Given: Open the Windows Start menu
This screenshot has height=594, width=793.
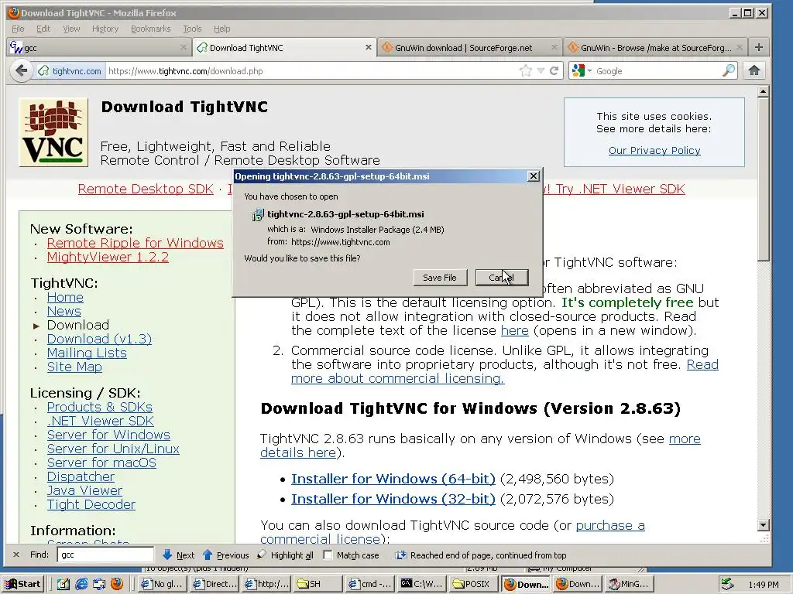Looking at the screenshot, I should [x=23, y=584].
